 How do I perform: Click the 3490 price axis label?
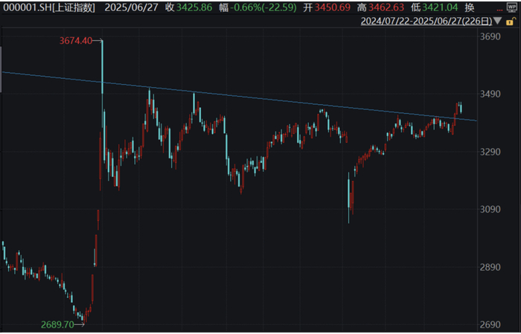(490, 94)
